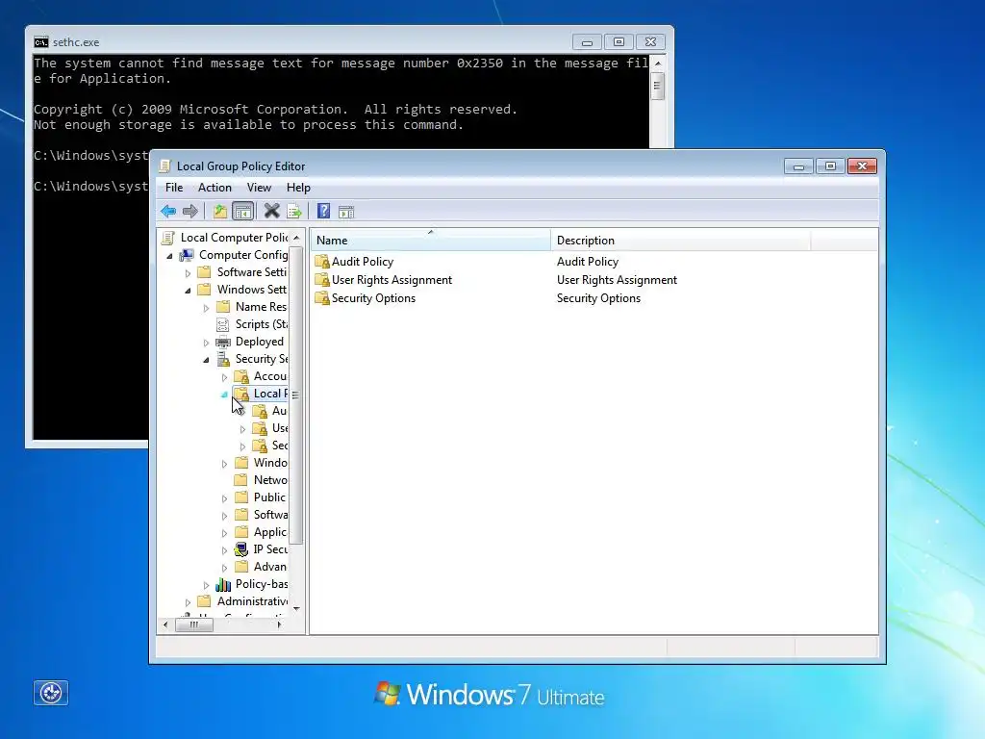Image resolution: width=985 pixels, height=739 pixels.
Task: Click tree pane vertical scrollbar thumb
Action: 296,395
